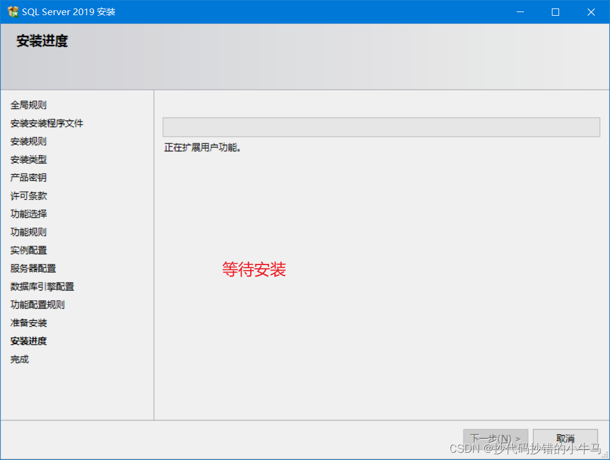Viewport: 610px width, 460px height.
Task: Select the 数据库引擎配置 step
Action: (x=42, y=286)
